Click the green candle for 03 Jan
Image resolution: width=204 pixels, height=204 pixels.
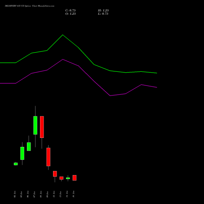click(x=22, y=153)
